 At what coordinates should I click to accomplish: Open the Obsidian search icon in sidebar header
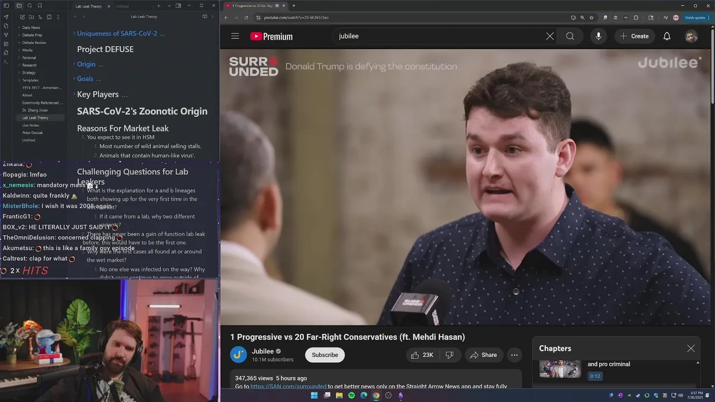[30, 6]
